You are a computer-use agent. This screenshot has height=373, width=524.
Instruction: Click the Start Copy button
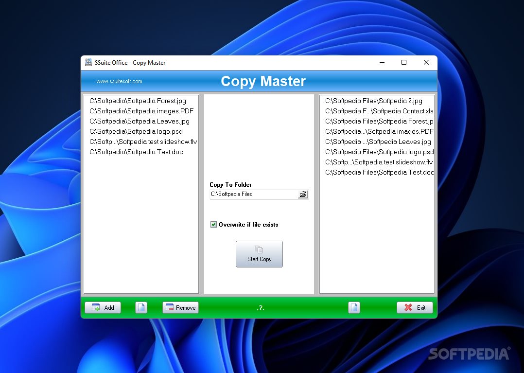click(x=259, y=254)
